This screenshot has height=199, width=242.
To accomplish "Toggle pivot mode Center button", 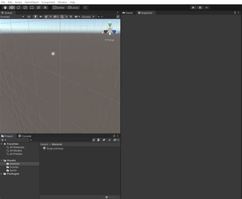I will [59, 8].
